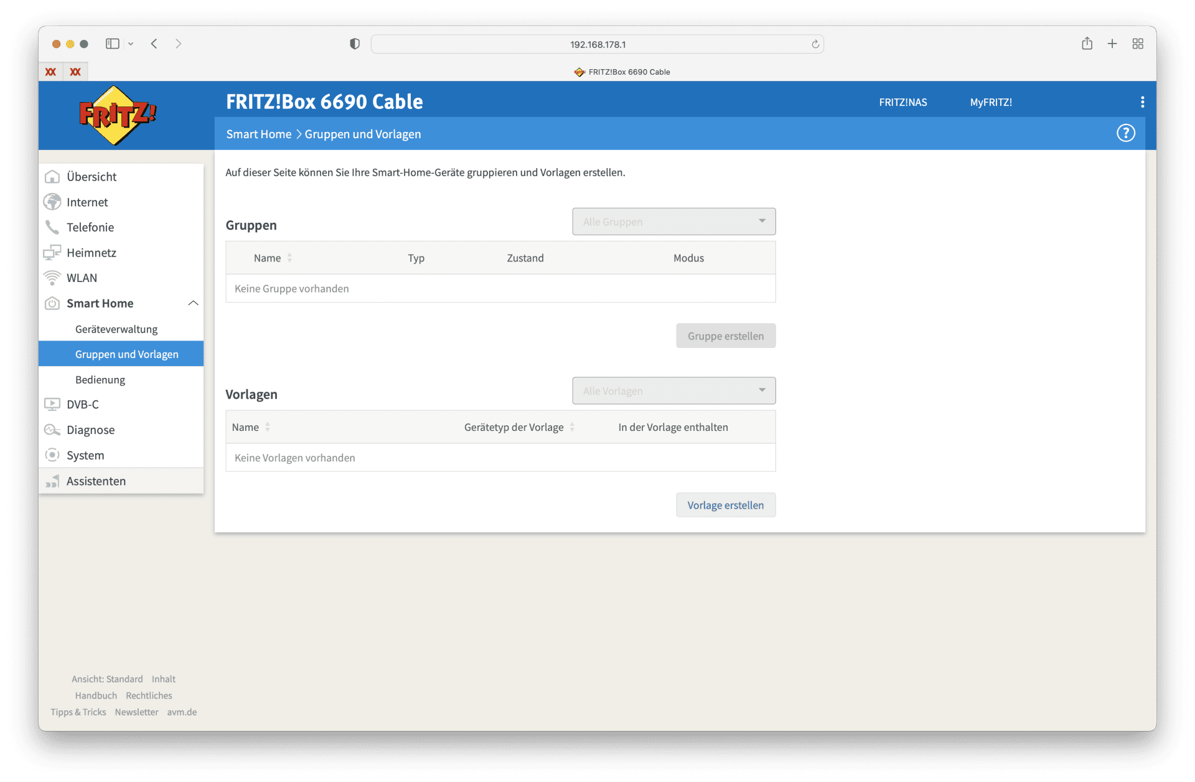Open the Alle Gruppen dropdown
Viewport: 1195px width, 782px height.
click(673, 222)
